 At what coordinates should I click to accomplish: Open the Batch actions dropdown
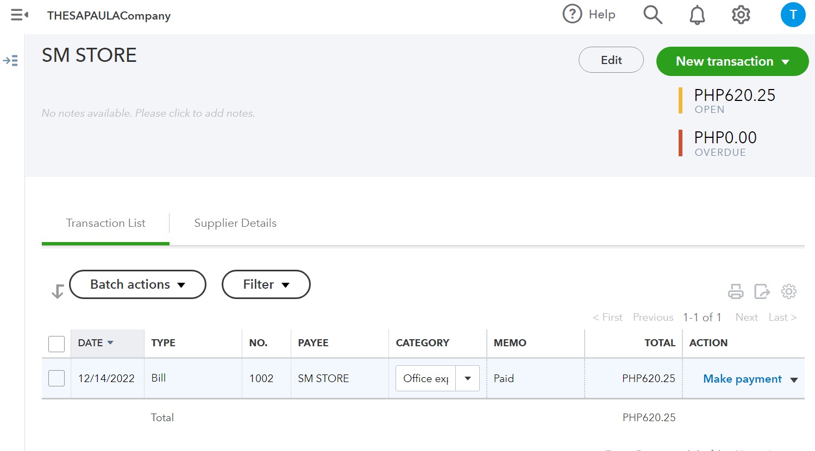point(137,284)
